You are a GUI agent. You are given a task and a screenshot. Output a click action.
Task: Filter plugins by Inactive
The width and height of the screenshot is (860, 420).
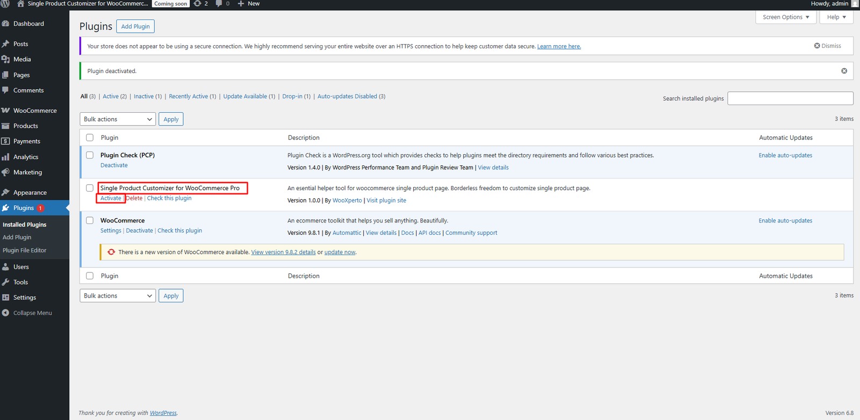(144, 97)
